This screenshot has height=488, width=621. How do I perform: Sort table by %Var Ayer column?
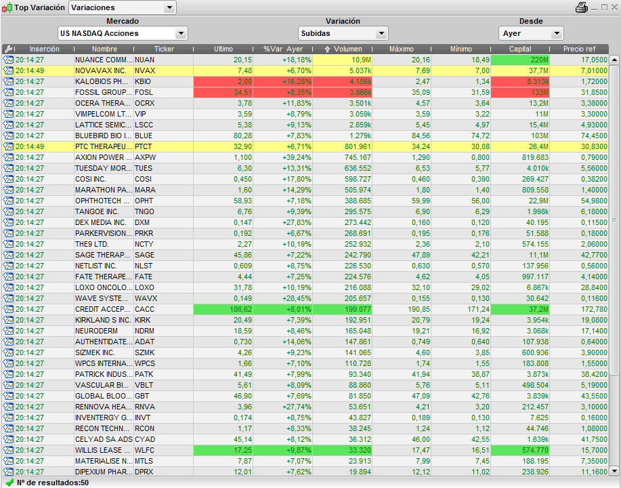coord(283,49)
